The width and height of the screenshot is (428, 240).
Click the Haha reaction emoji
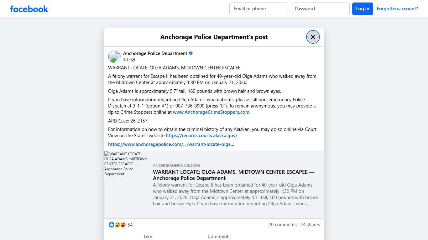pos(123,225)
